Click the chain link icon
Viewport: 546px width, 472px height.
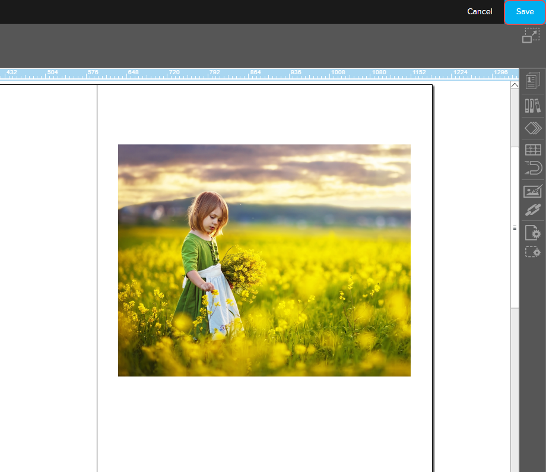coord(533,210)
